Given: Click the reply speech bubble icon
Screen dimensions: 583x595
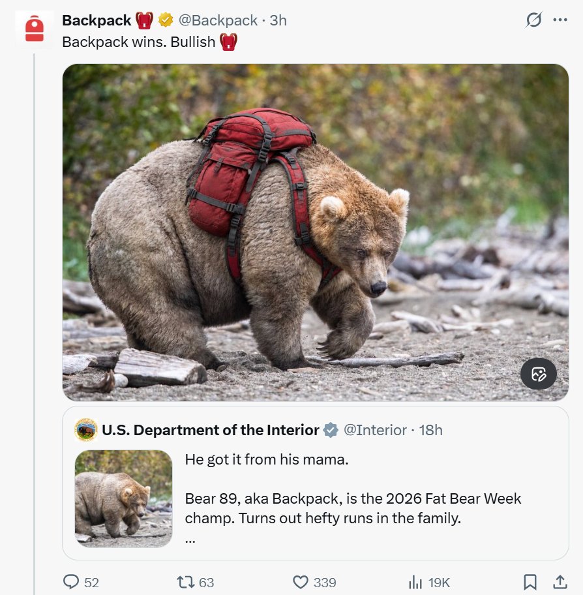Looking at the screenshot, I should pyautogui.click(x=71, y=582).
